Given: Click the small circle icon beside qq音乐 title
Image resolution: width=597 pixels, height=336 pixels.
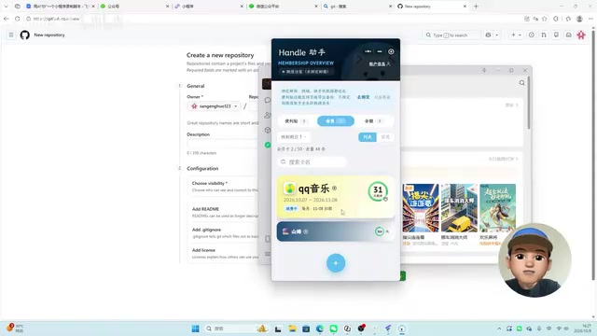Looking at the screenshot, I should (334, 189).
